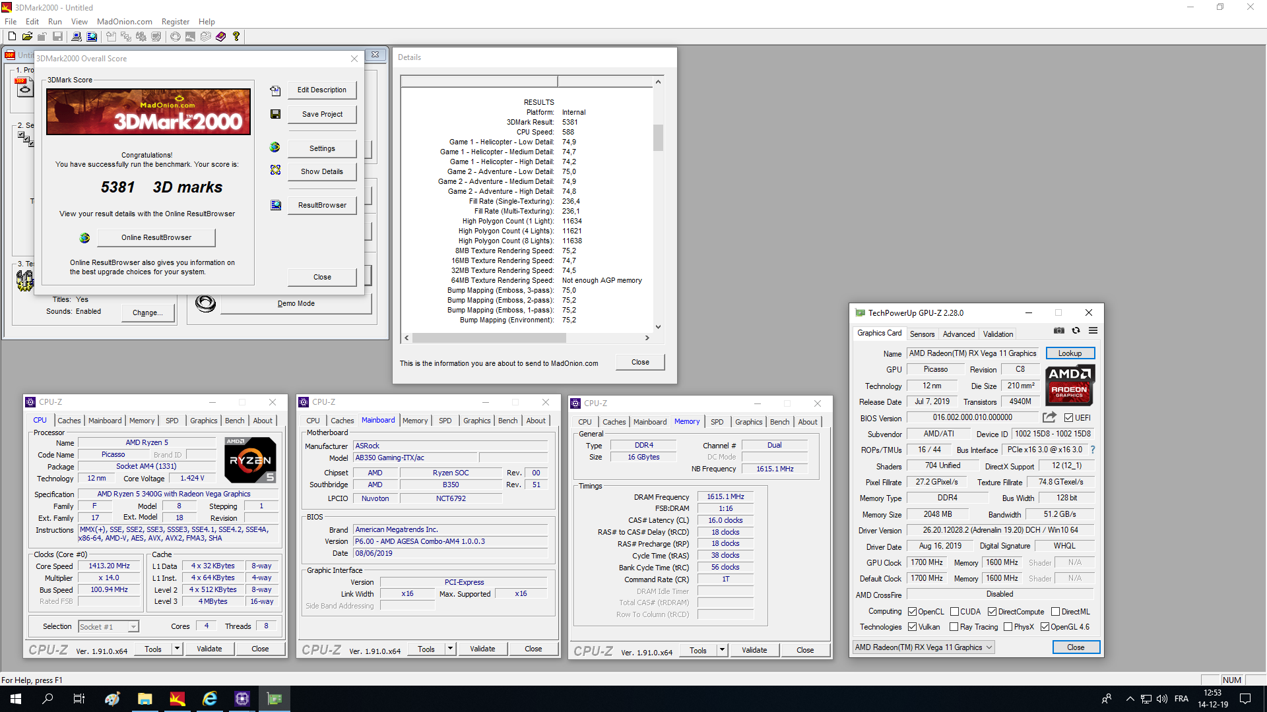The height and width of the screenshot is (712, 1267).
Task: Open Windows search from the taskbar
Action: pos(48,699)
